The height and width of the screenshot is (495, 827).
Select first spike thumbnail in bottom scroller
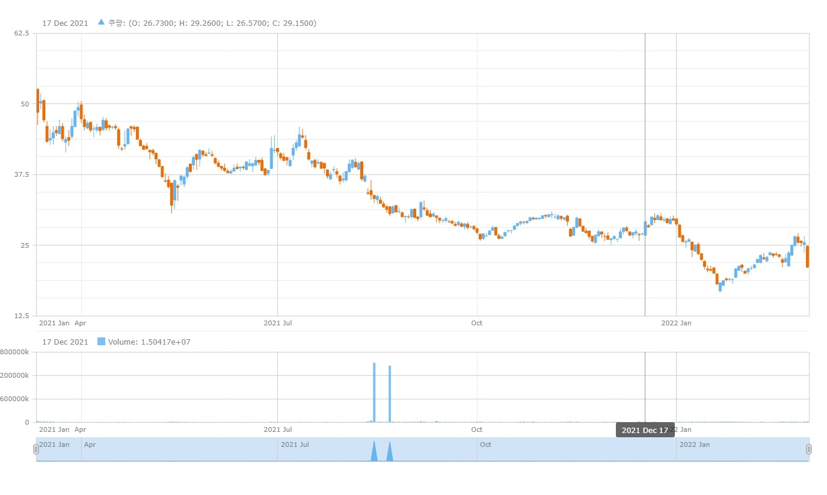(x=374, y=452)
